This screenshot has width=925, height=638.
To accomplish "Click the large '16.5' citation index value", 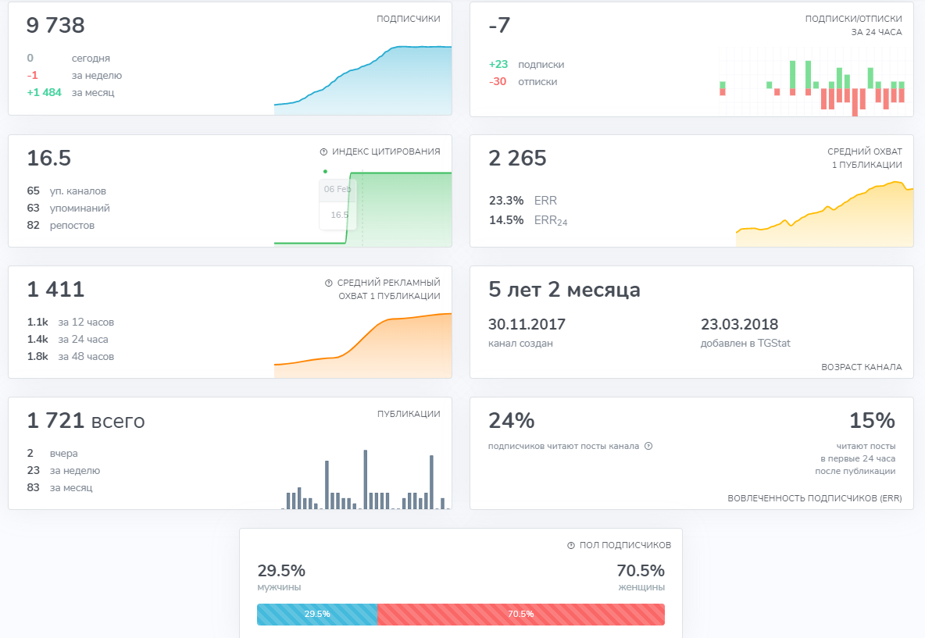I will coord(49,158).
